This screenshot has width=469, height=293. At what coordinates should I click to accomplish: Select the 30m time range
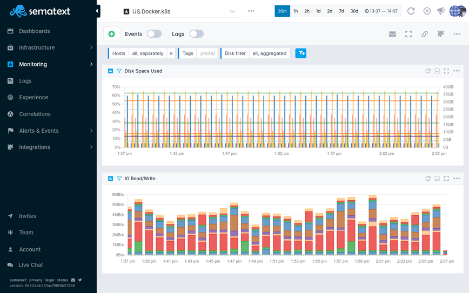283,11
